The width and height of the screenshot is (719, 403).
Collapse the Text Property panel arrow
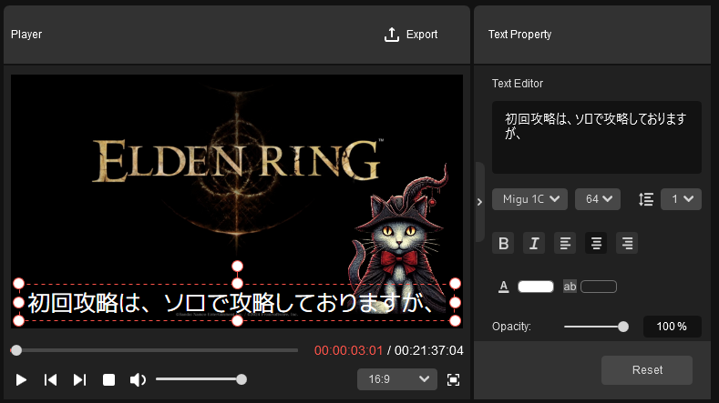(x=479, y=202)
